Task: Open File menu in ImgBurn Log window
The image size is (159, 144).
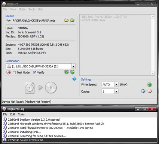Action: point(5,114)
